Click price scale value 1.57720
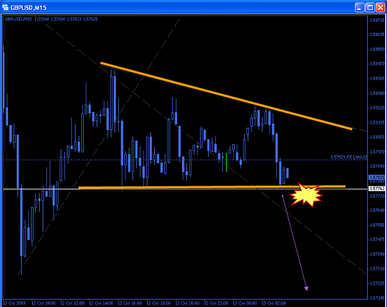This screenshot has width=387, height=307. [x=377, y=196]
